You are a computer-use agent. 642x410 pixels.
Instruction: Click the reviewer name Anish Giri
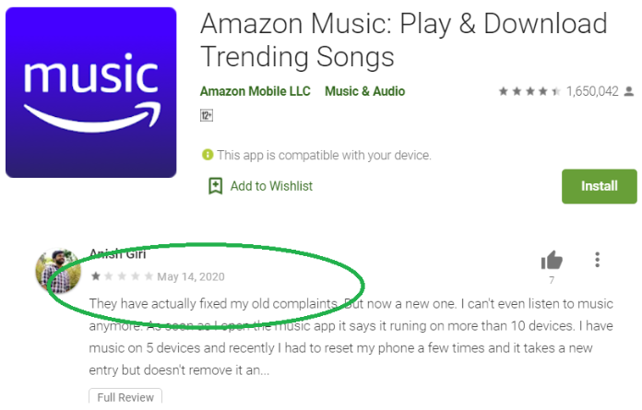pyautogui.click(x=118, y=254)
